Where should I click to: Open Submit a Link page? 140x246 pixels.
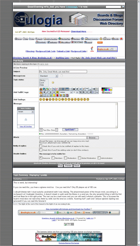[x=63, y=51]
